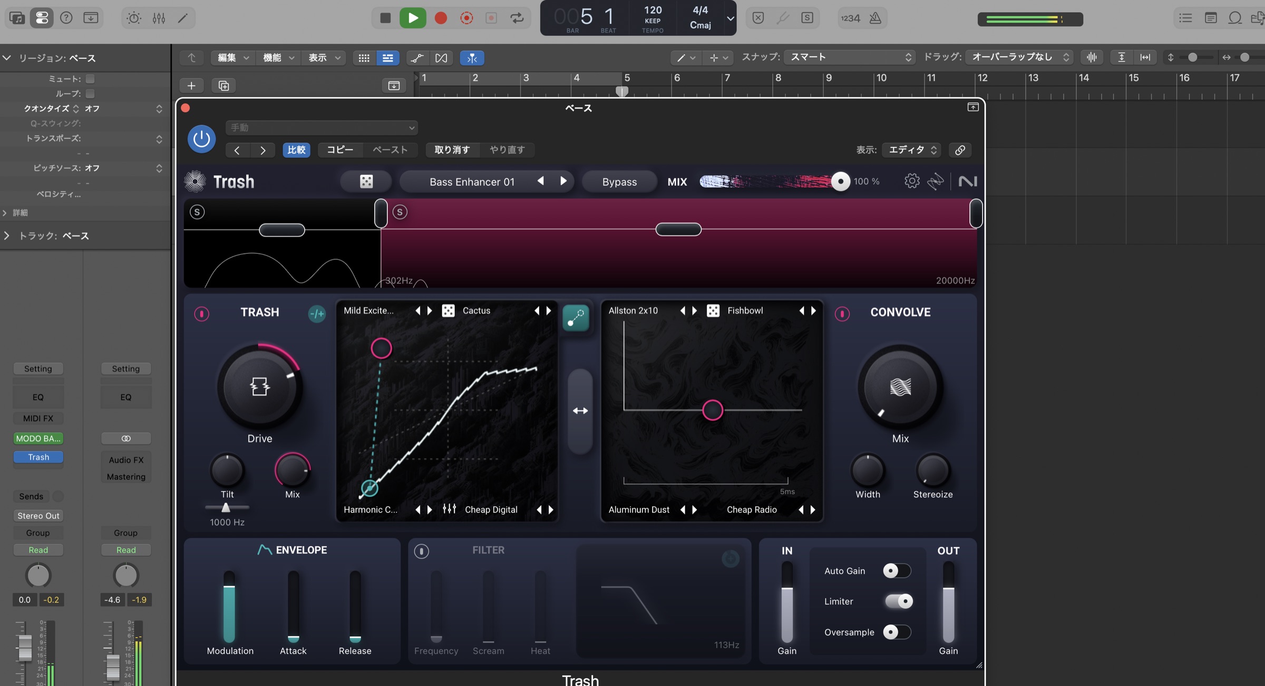Click the Trash randomize dice button

click(366, 182)
